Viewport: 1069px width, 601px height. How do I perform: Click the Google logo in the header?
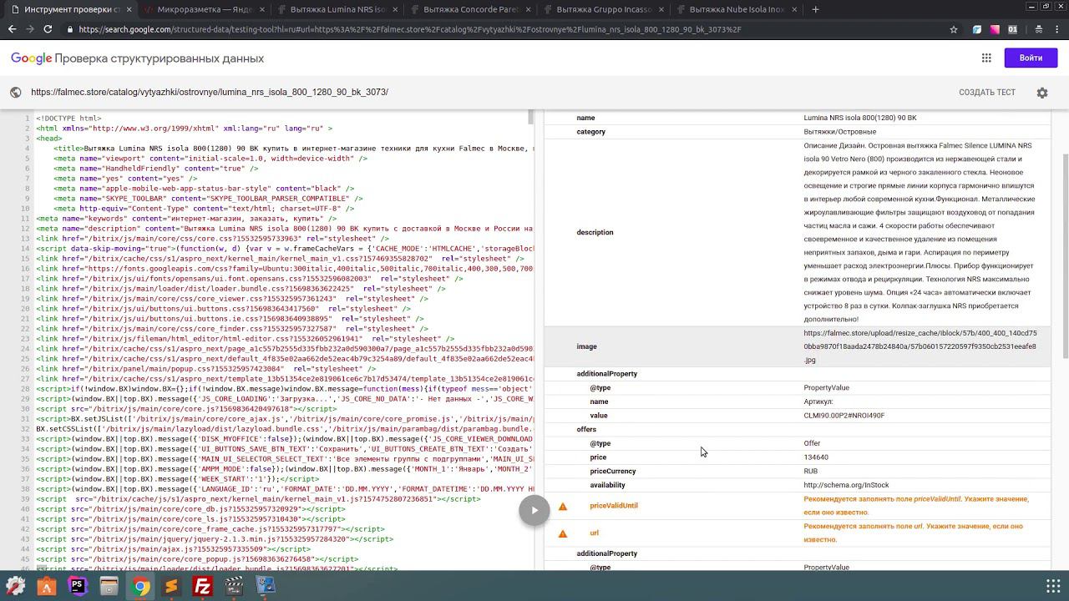click(x=32, y=58)
